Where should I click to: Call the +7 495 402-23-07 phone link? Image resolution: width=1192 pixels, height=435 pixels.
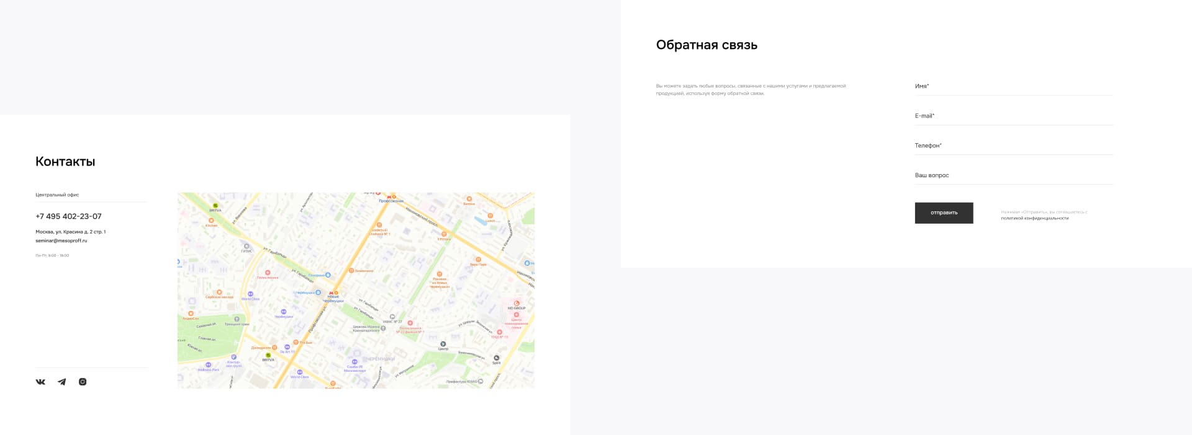68,216
